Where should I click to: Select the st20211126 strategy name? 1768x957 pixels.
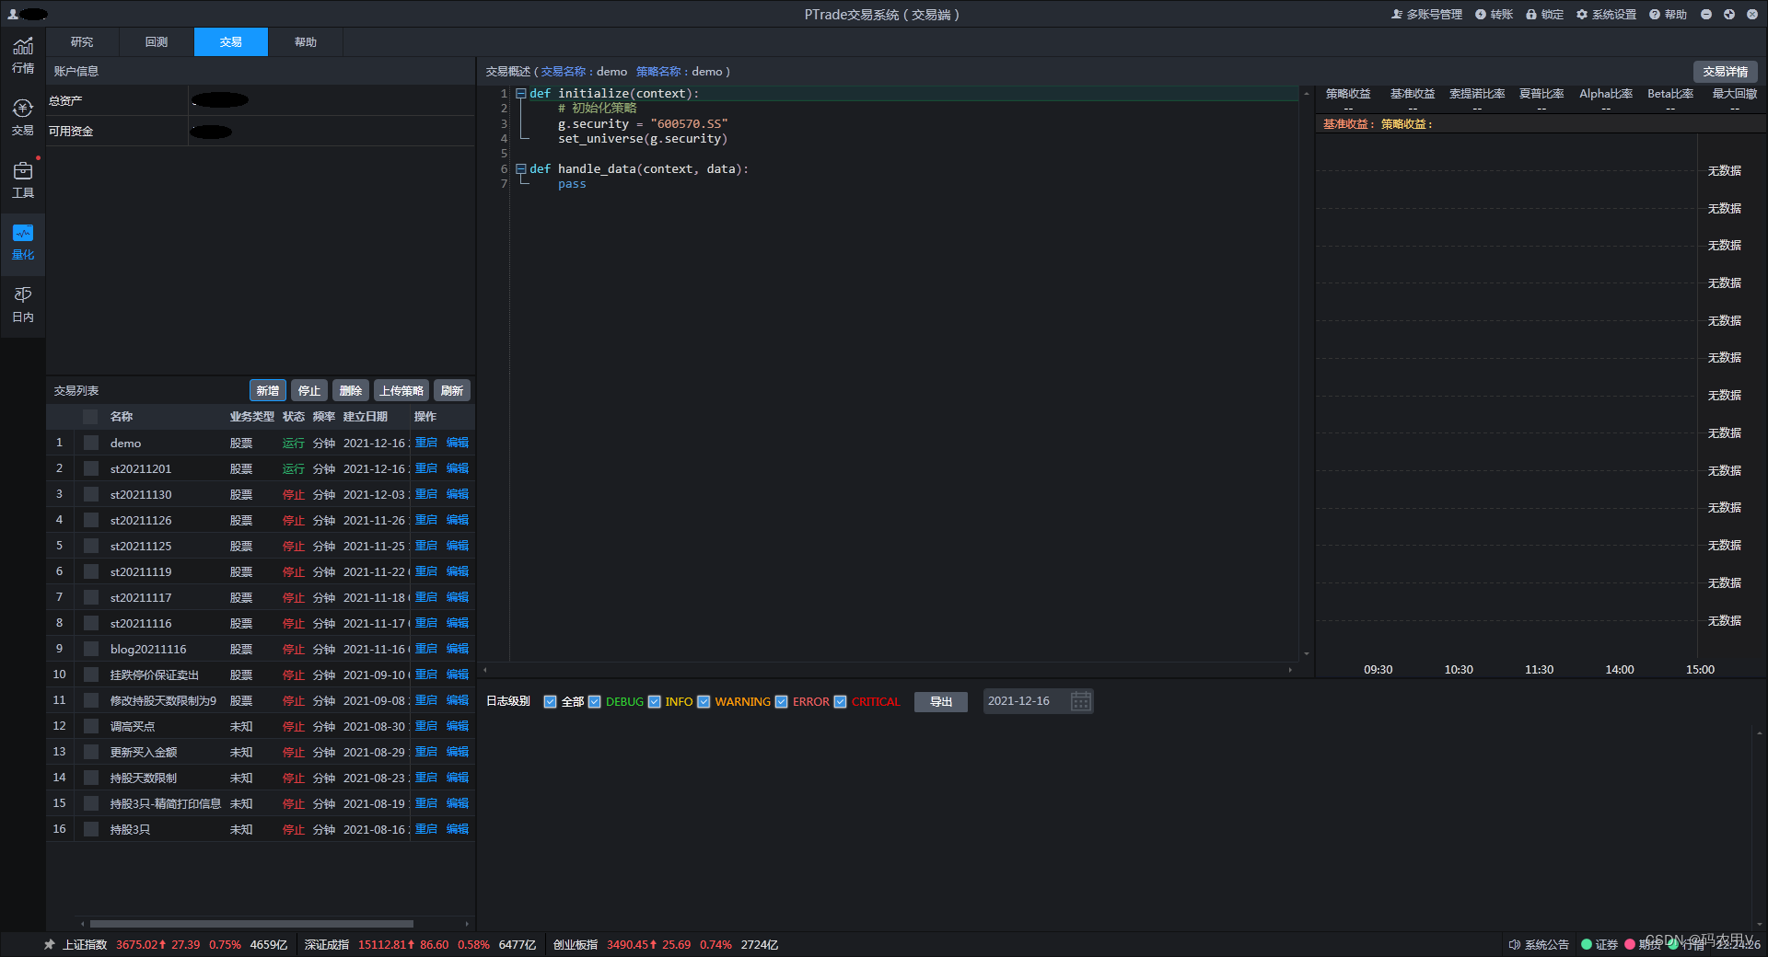141,520
